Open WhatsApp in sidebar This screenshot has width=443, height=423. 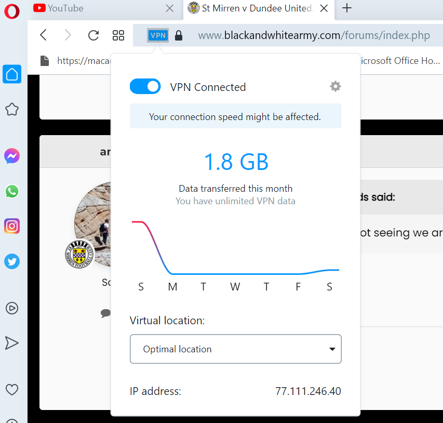tap(12, 191)
